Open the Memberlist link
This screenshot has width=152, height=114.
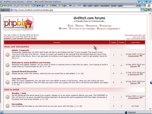(92, 26)
